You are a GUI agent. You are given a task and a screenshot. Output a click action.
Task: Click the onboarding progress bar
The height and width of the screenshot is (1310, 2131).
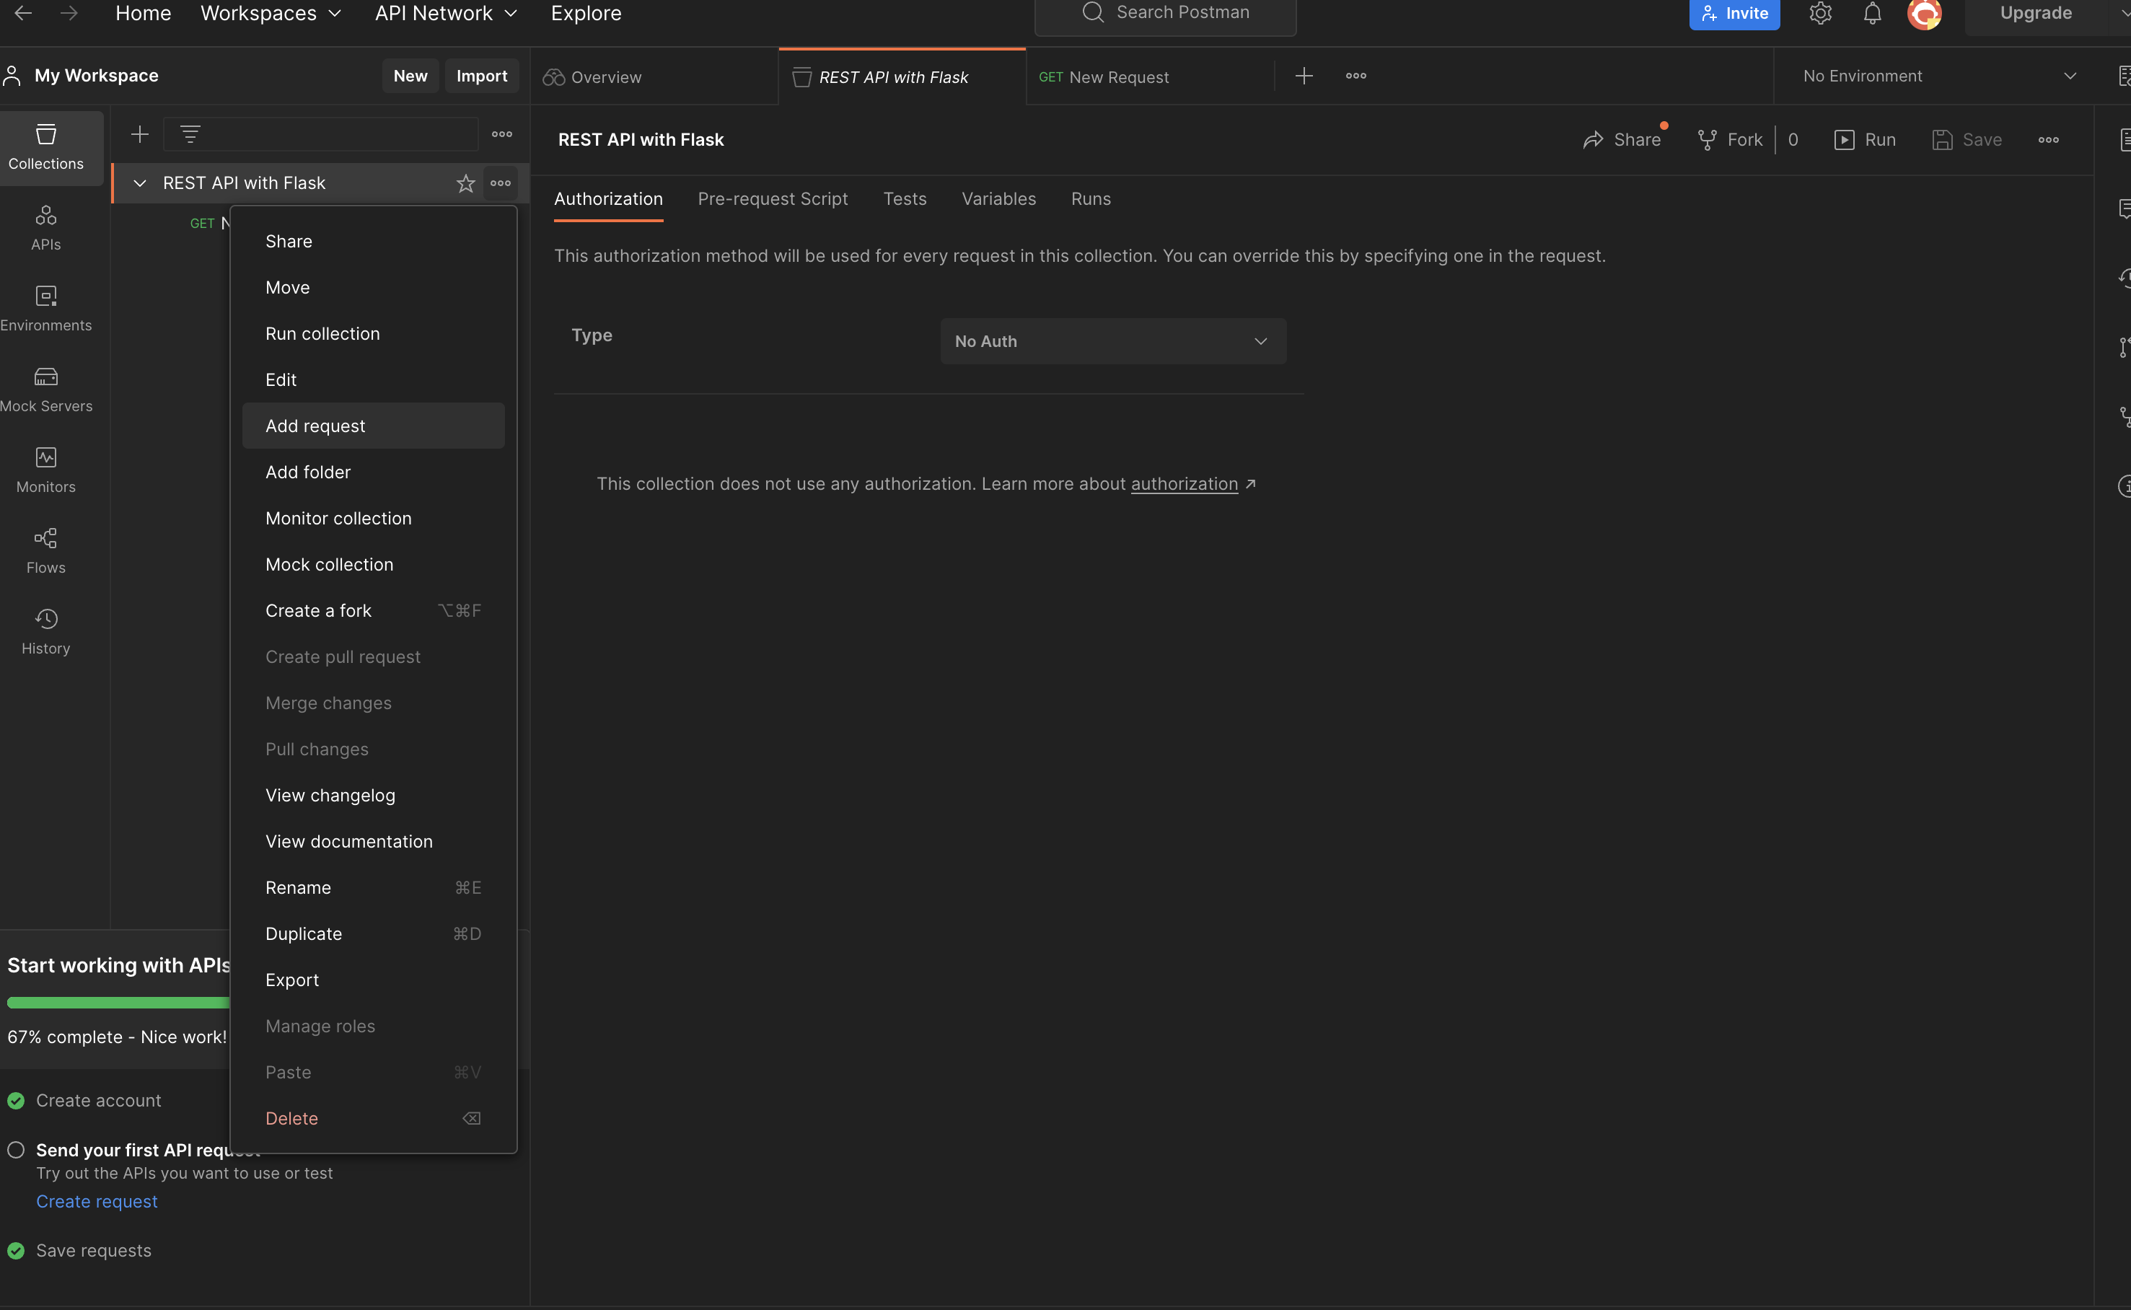(x=118, y=1003)
